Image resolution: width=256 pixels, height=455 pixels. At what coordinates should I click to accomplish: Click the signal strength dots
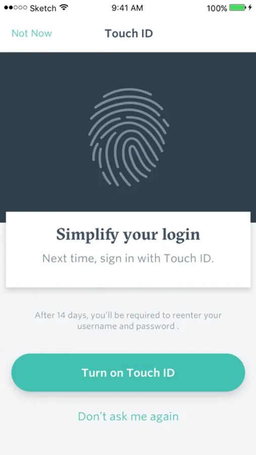click(16, 8)
